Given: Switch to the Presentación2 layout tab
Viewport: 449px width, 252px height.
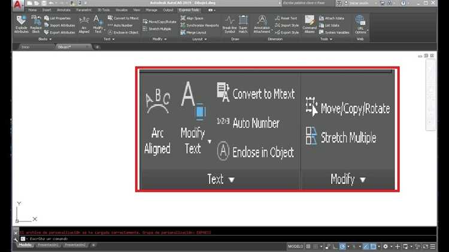Looking at the screenshot, I should pos(75,245).
